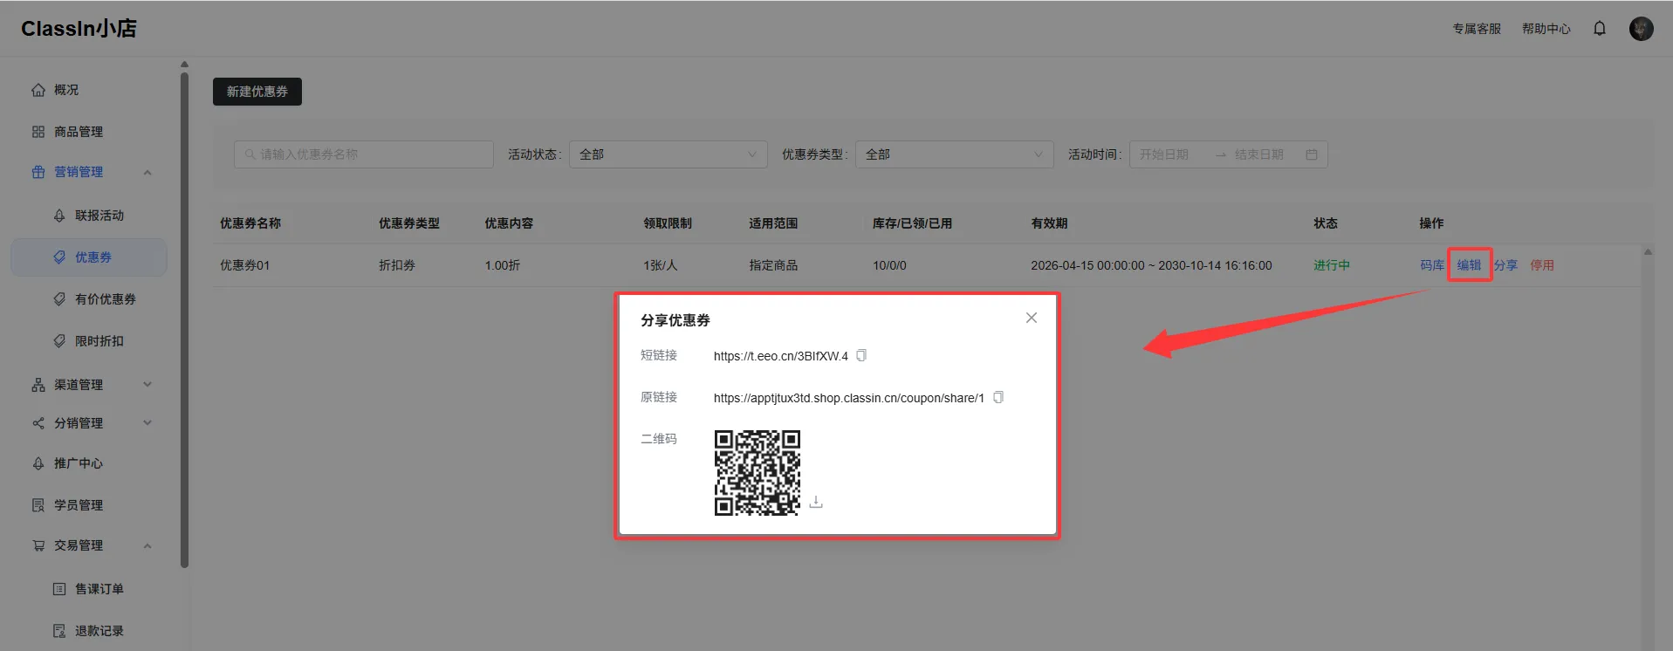Download the QR code image
1673x651 pixels.
click(816, 502)
